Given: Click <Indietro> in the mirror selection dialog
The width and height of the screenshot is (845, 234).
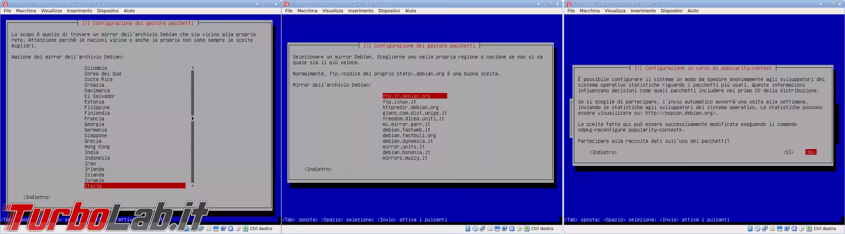Looking at the screenshot, I should [318, 169].
